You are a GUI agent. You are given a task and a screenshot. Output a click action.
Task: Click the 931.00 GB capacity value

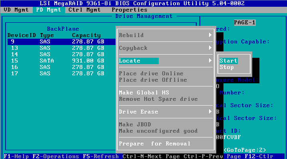(x=88, y=61)
